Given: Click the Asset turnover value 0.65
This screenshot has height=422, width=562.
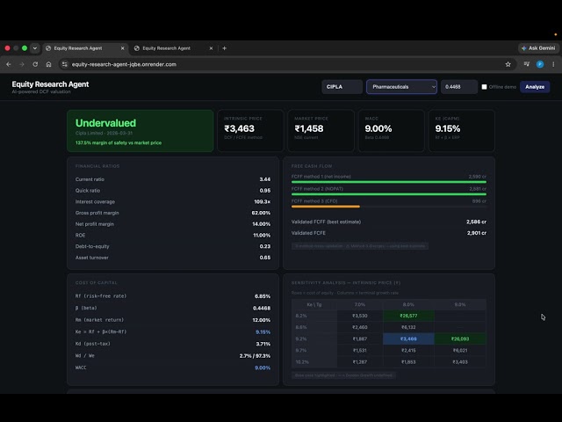Looking at the screenshot, I should (265, 258).
